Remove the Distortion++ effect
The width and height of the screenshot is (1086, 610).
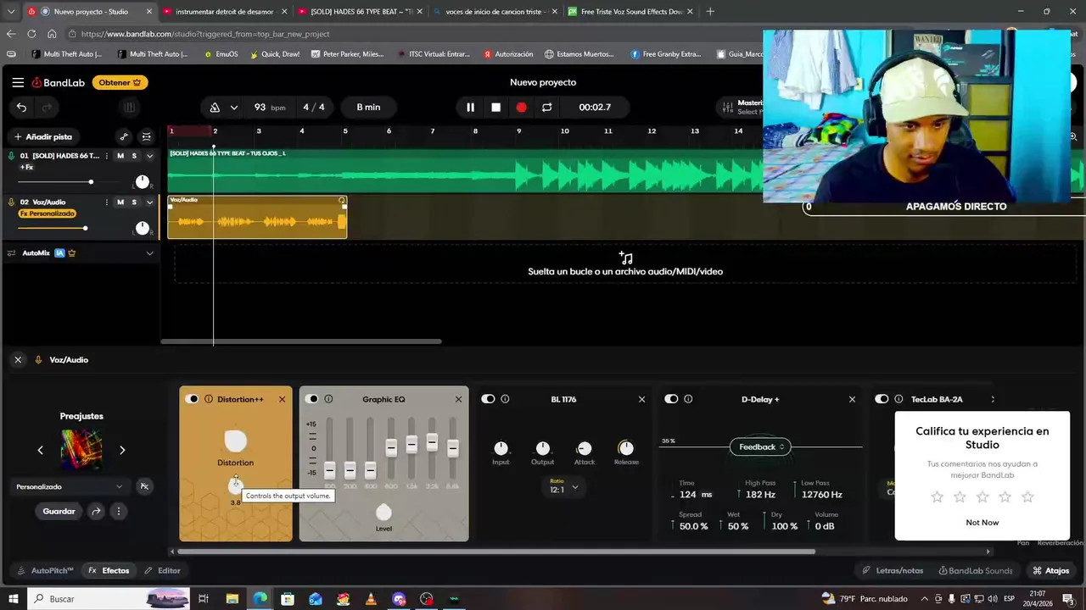click(283, 399)
